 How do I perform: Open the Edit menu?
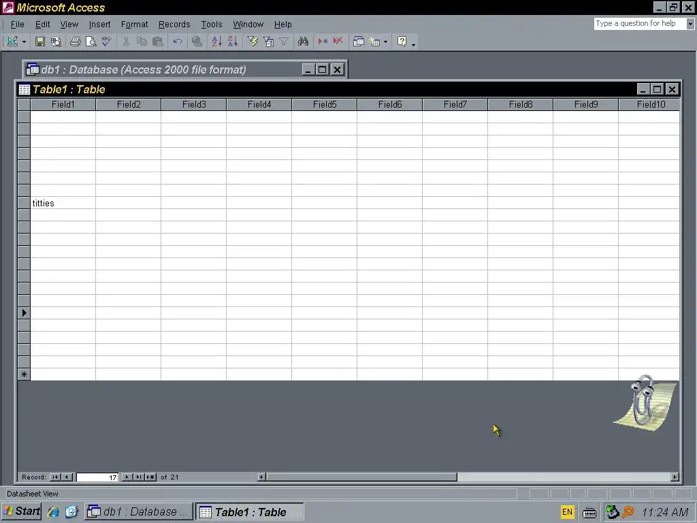point(43,25)
